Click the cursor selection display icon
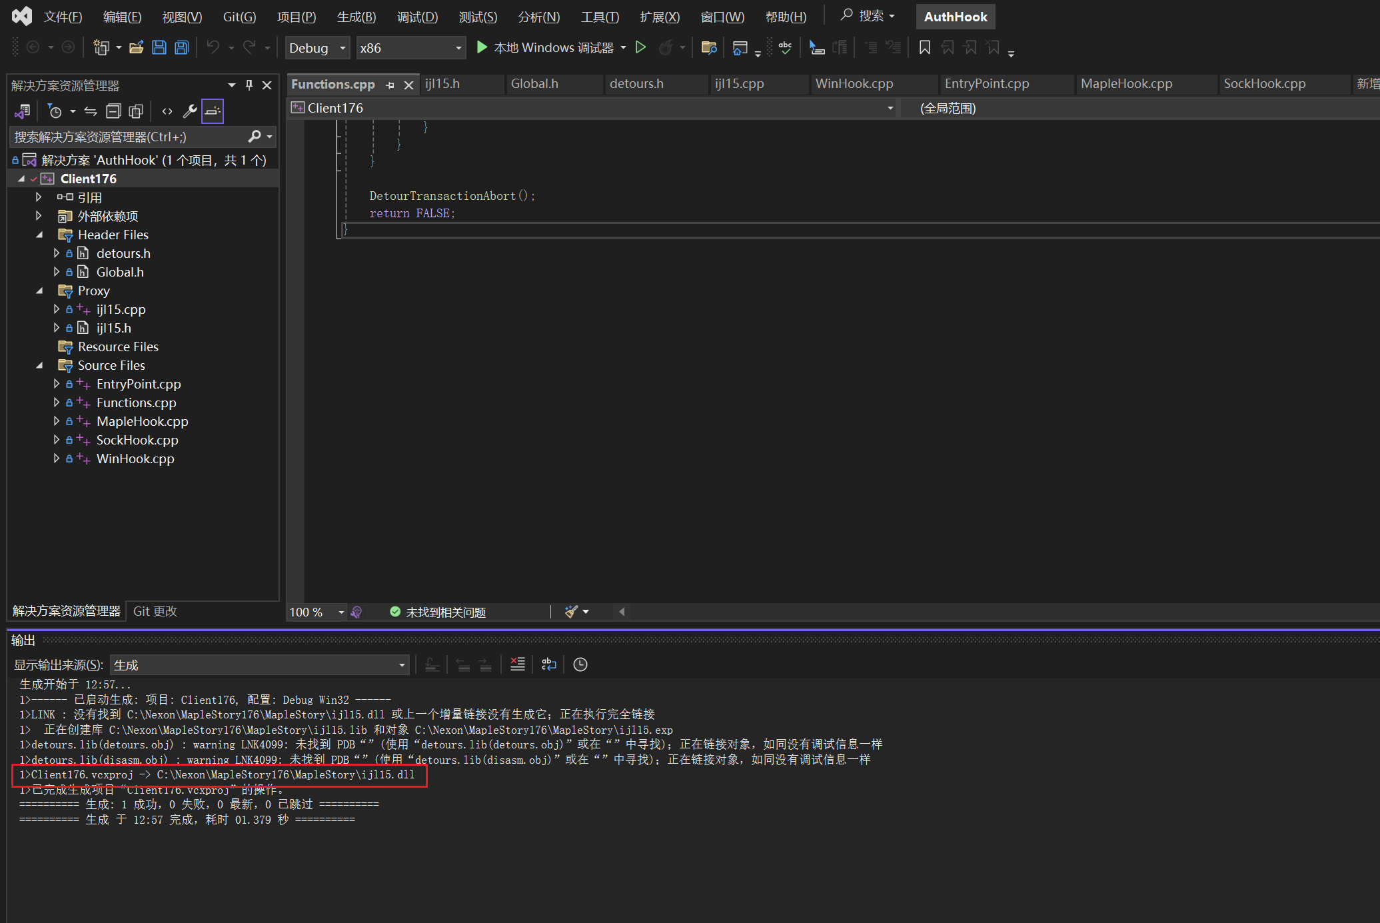 (816, 47)
